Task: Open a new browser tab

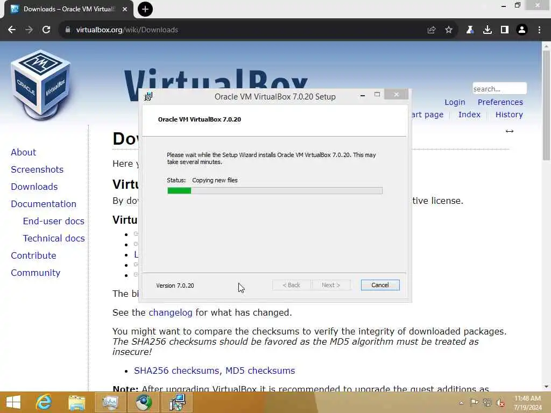Action: coord(145,9)
